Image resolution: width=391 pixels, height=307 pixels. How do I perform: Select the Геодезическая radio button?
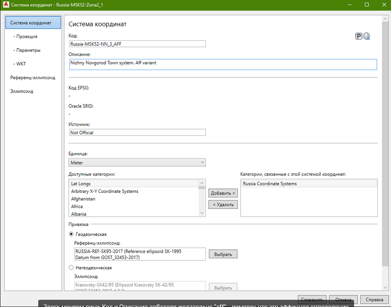tap(71, 234)
